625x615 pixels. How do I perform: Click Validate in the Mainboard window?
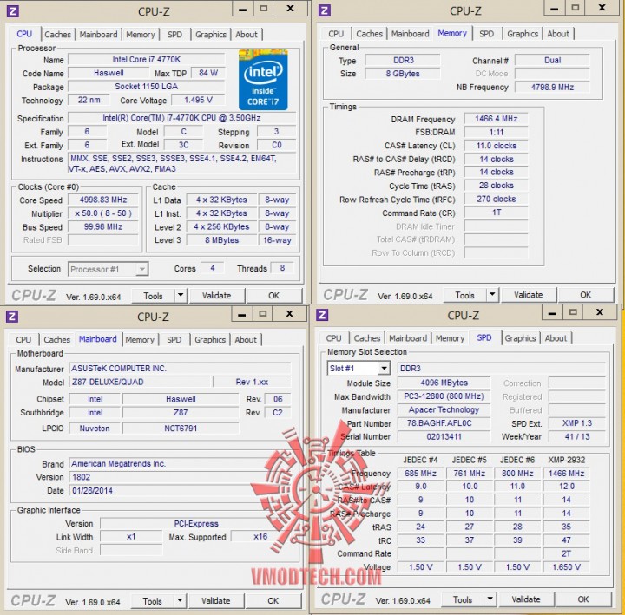click(215, 600)
